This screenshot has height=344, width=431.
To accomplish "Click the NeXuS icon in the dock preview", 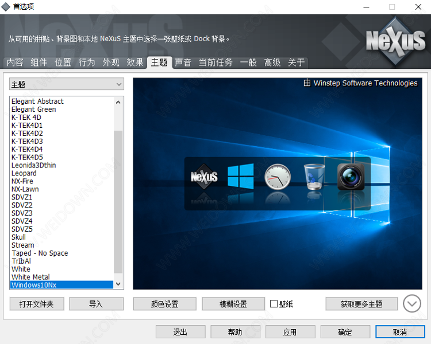I will 204,177.
